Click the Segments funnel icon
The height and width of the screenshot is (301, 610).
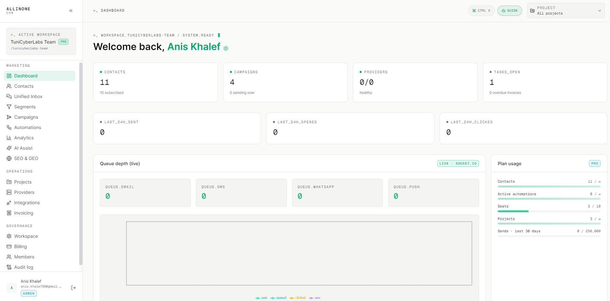point(9,107)
